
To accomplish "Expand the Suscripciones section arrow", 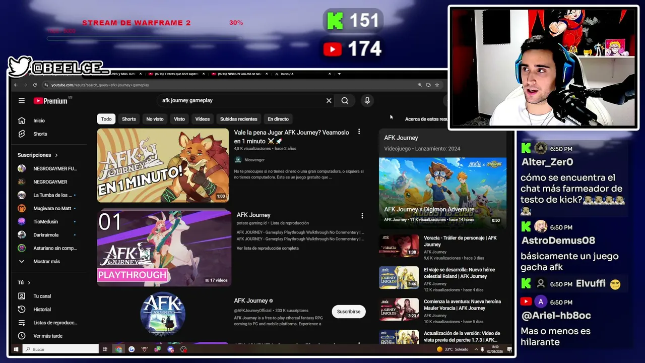I will (x=56, y=155).
